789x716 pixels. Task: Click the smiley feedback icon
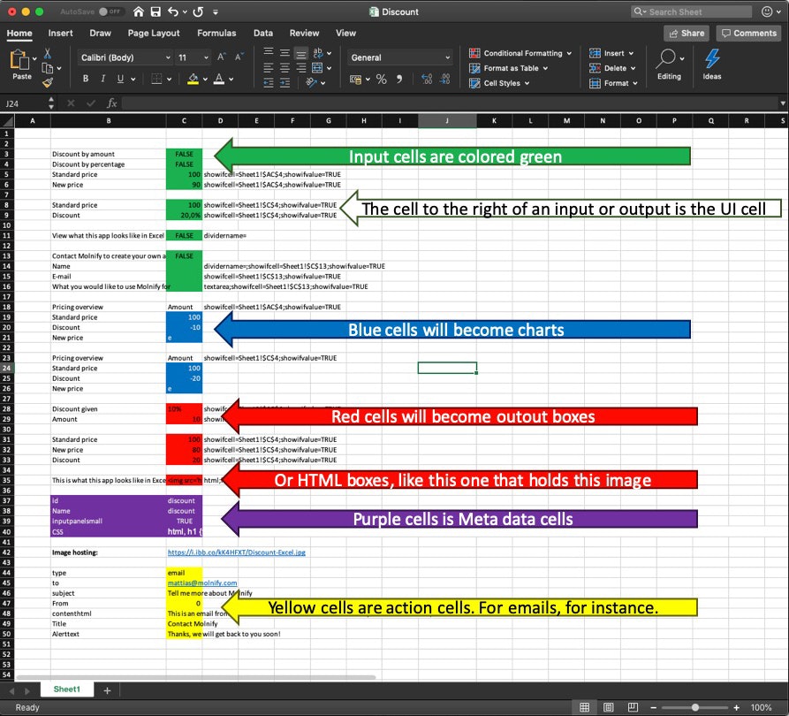(767, 11)
